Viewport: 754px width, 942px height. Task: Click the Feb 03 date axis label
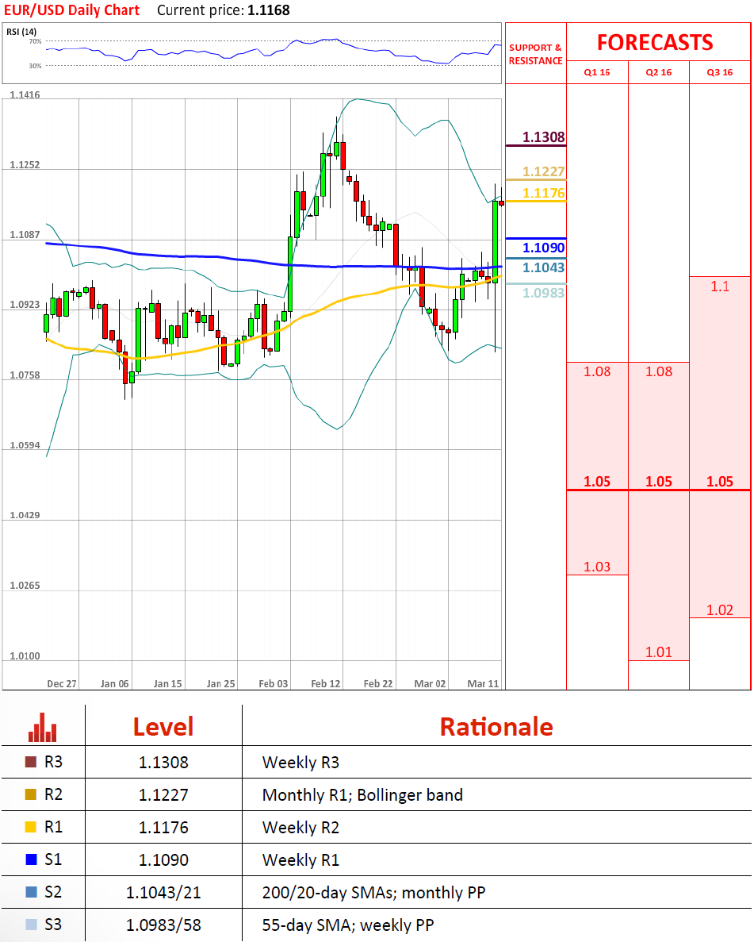pos(274,683)
